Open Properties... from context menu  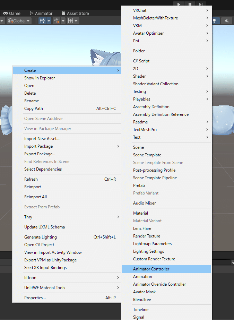click(x=67, y=298)
